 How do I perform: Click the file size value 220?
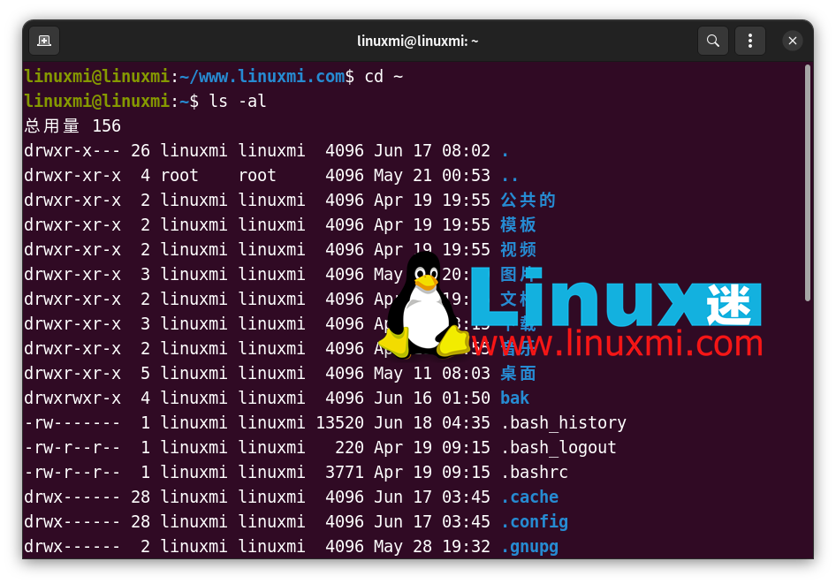[349, 447]
